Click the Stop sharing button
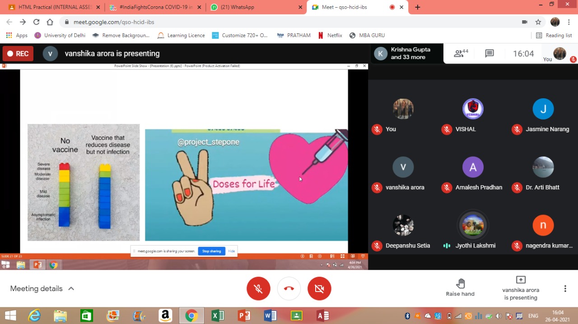The width and height of the screenshot is (578, 324). point(211,251)
